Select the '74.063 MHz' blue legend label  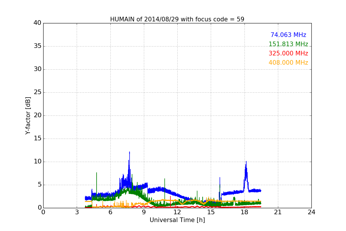point(288,35)
